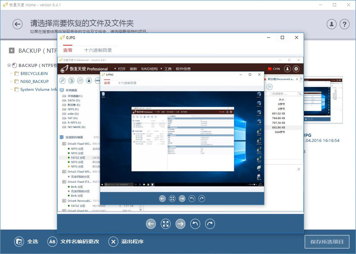Minimize the 恢复天使 Home main window
Image resolution: width=356 pixels, height=254 pixels.
320,5
